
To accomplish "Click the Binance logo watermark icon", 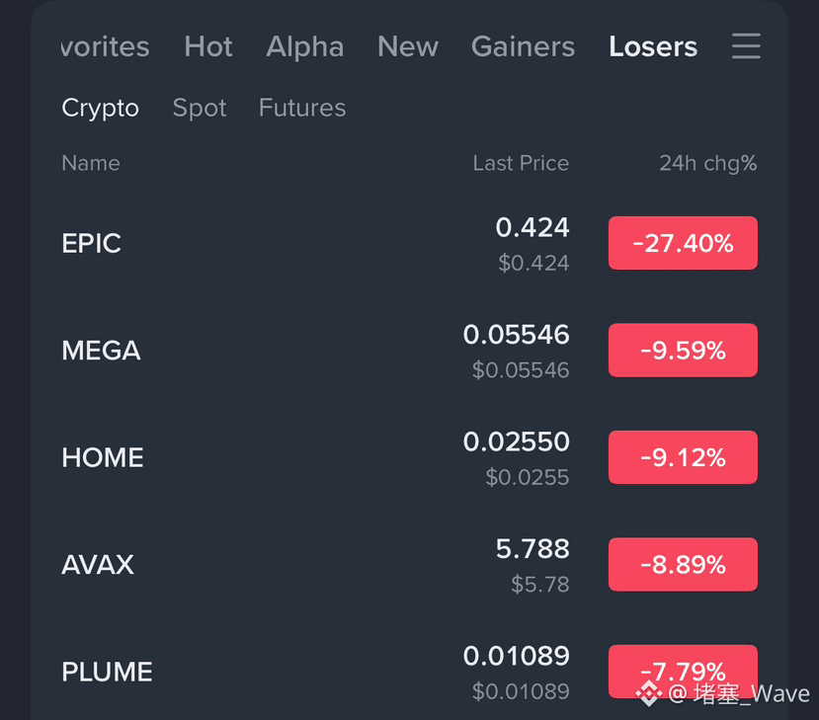I will tap(649, 693).
